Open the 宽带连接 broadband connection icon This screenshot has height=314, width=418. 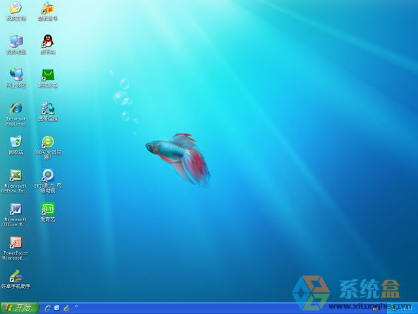[48, 109]
